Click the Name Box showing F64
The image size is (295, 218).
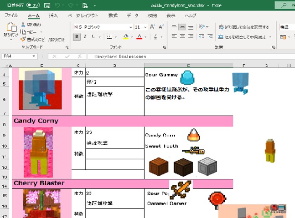click(x=16, y=56)
